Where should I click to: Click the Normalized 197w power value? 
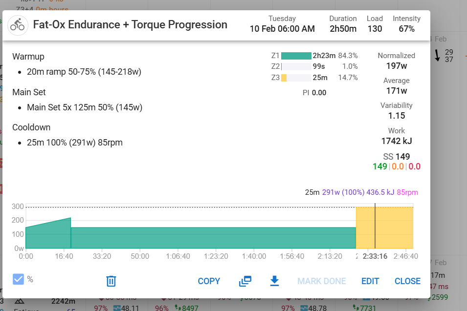pos(396,66)
